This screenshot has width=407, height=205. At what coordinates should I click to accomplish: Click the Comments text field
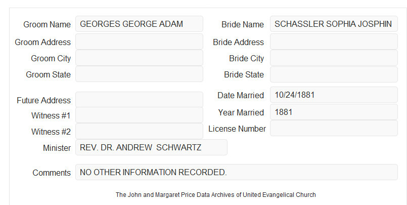click(237, 172)
